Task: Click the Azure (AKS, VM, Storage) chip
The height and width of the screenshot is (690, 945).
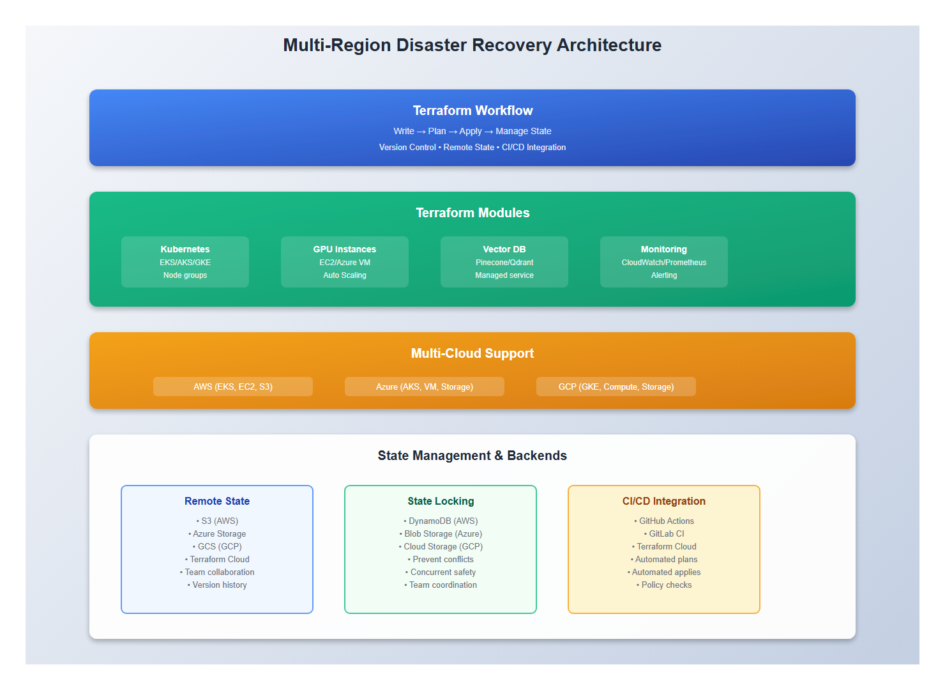Action: pos(424,386)
